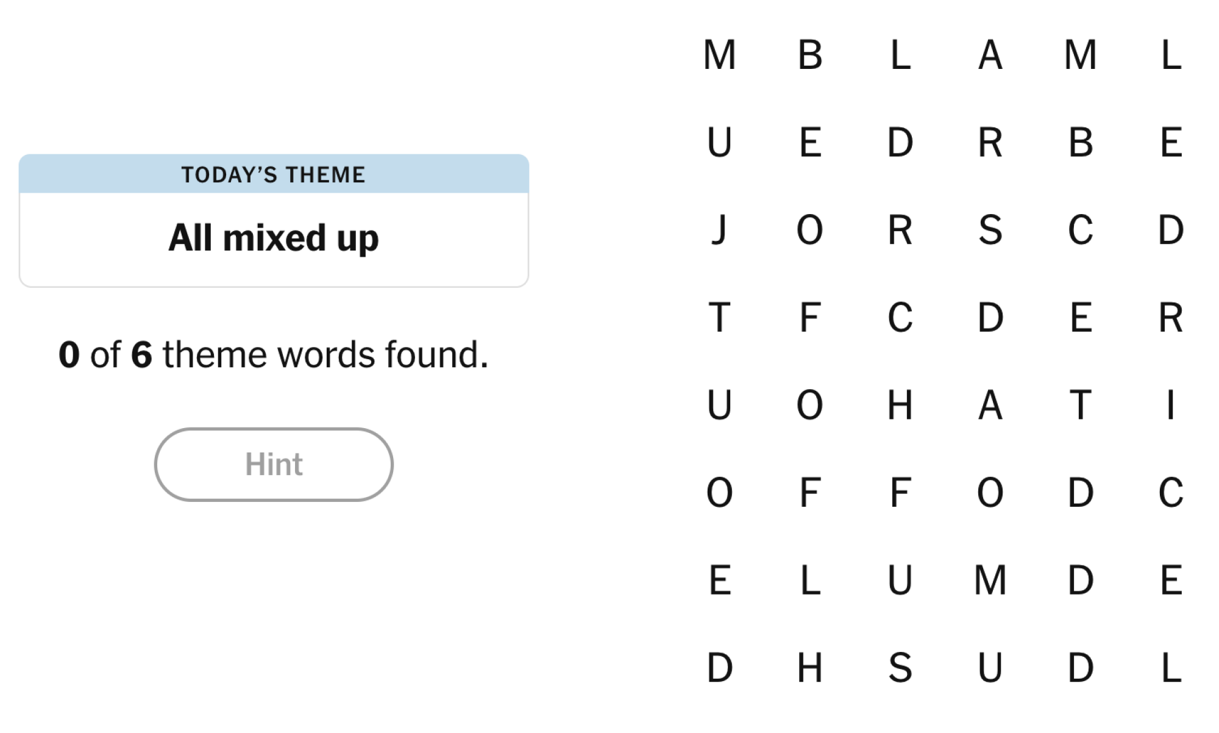Screen dimensions: 1219x733
Task: Click the B in the second row
Action: (x=1081, y=143)
